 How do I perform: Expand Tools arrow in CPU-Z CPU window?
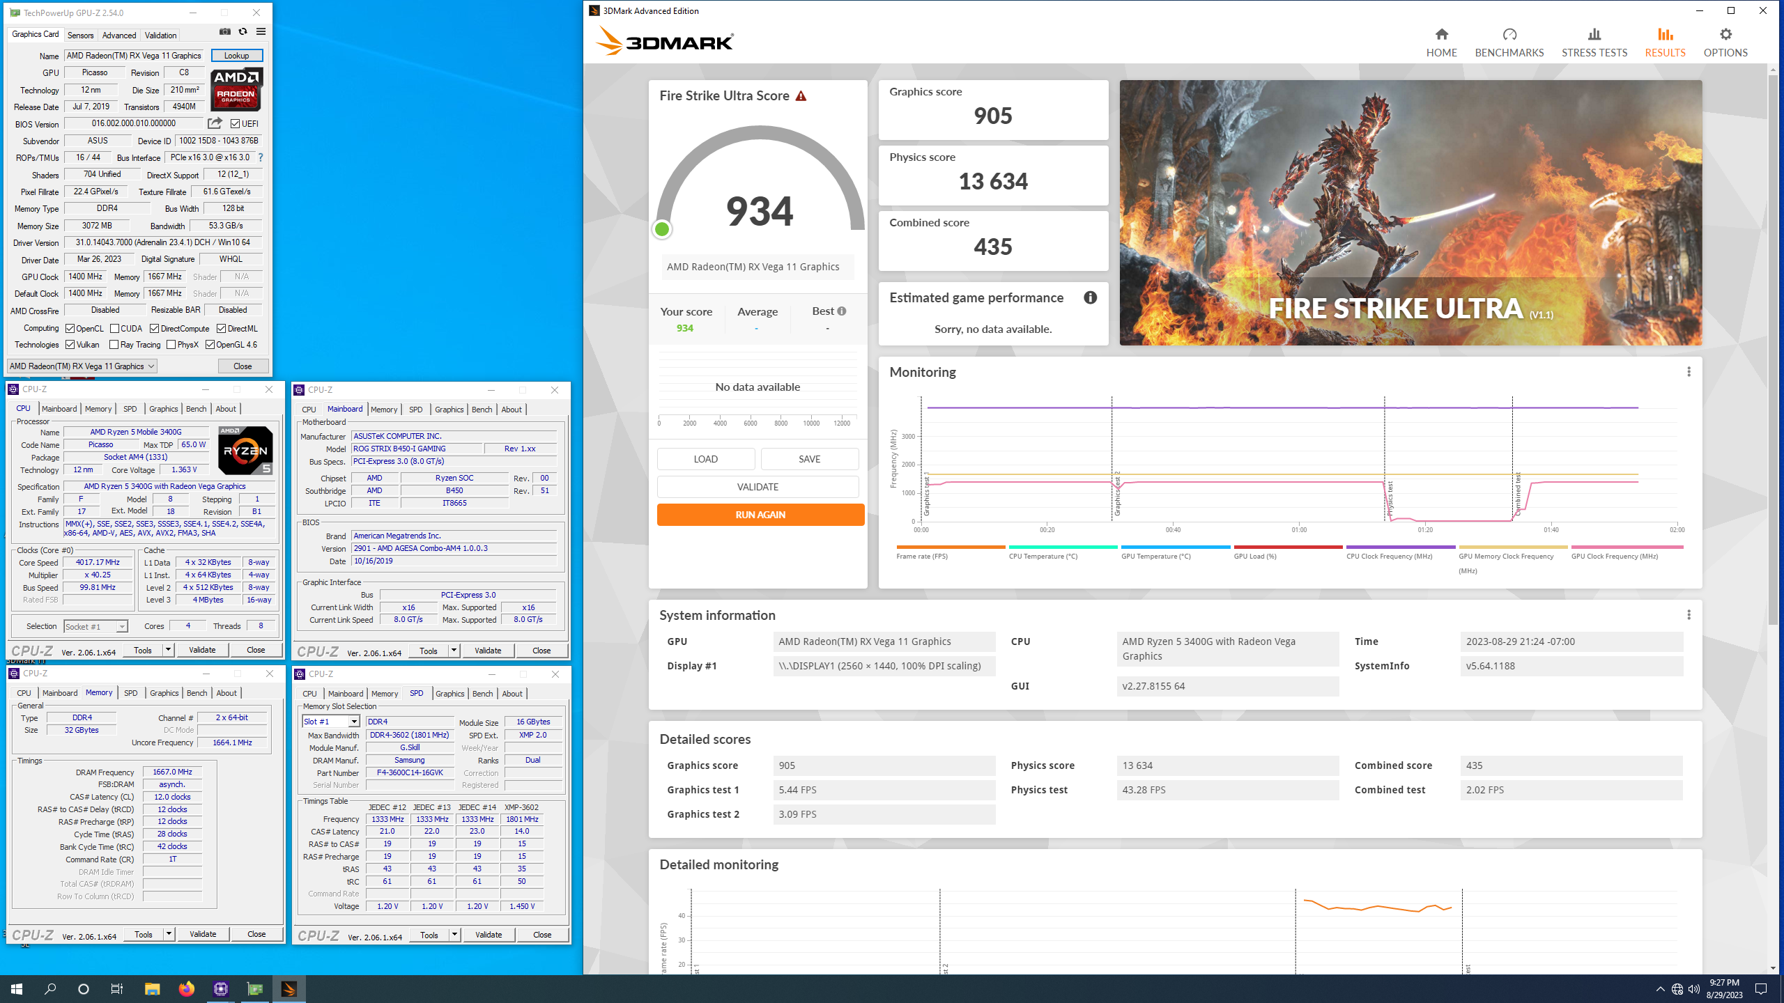(x=168, y=650)
